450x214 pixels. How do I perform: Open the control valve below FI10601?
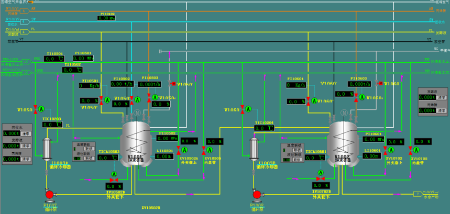[x=308, y=101]
